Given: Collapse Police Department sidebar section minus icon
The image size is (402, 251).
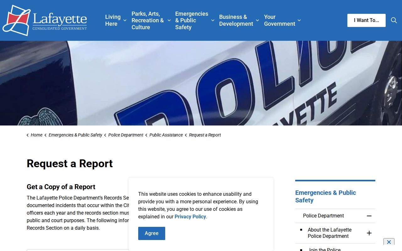Looking at the screenshot, I should [369, 216].
